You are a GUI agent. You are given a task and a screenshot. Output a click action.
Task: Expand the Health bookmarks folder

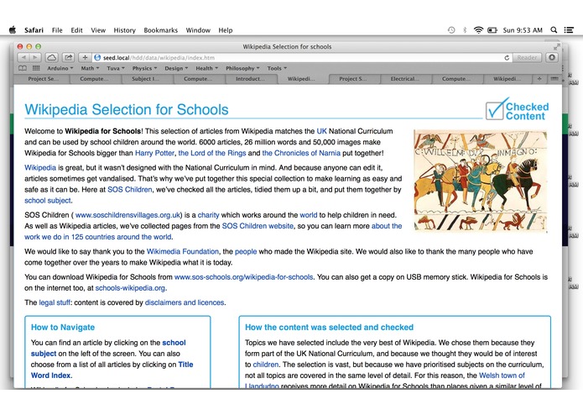point(206,68)
